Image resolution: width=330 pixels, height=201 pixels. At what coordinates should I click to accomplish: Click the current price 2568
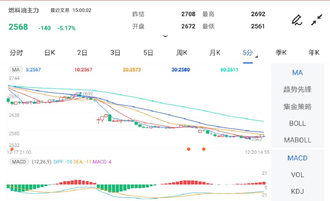tap(18, 27)
